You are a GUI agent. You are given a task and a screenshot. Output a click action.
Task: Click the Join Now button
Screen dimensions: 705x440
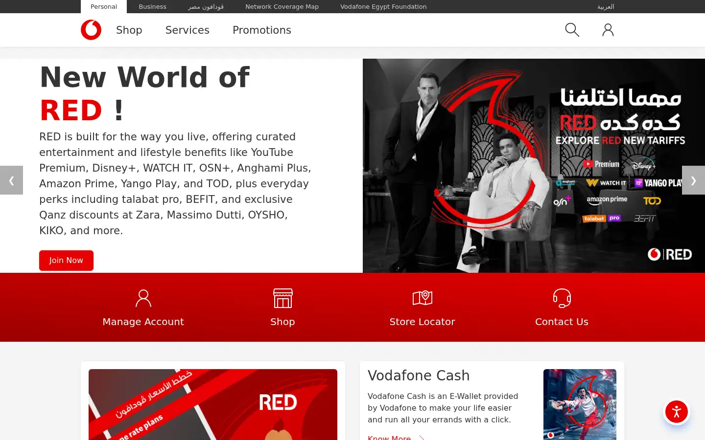[x=66, y=261]
